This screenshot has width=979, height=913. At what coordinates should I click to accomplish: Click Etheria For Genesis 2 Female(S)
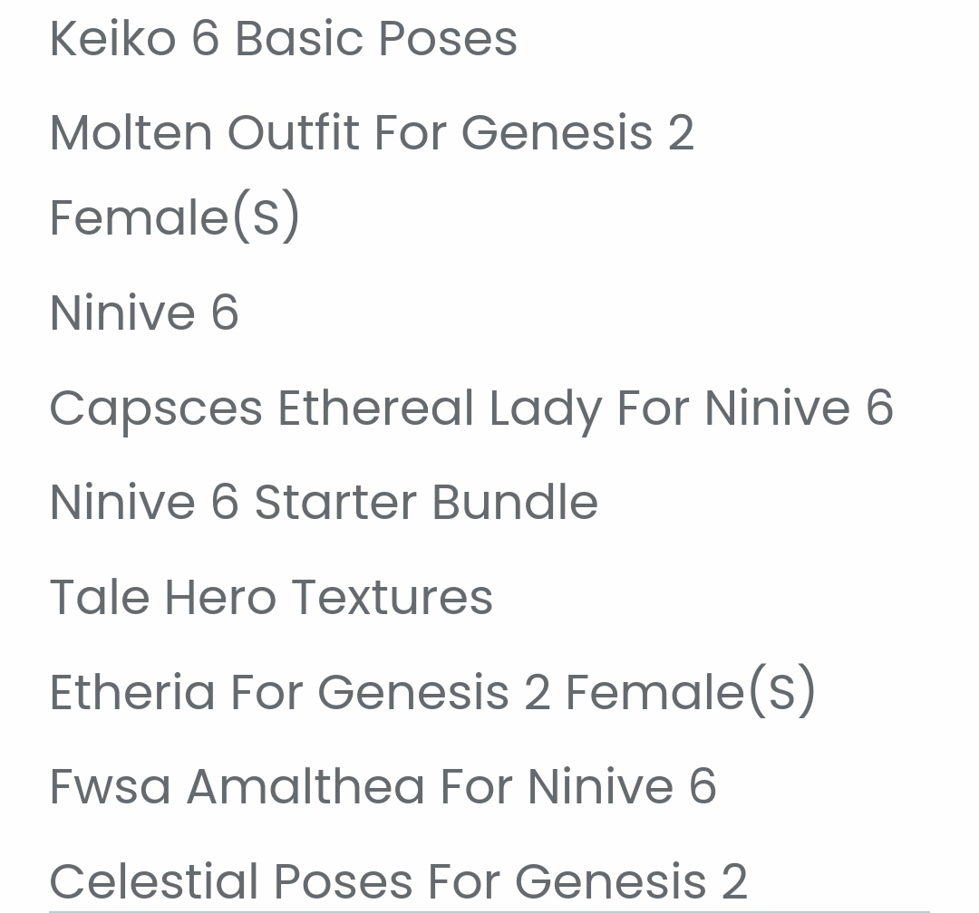coord(432,692)
